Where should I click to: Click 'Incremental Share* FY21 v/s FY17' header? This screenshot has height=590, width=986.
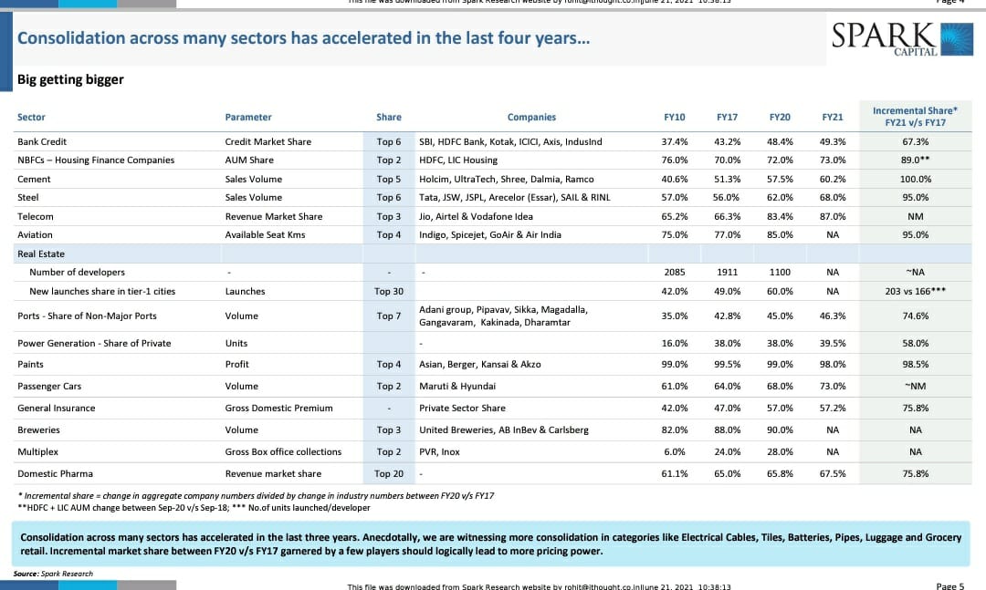(915, 116)
